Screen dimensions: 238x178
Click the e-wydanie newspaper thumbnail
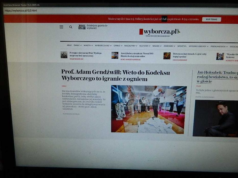click(82, 27)
